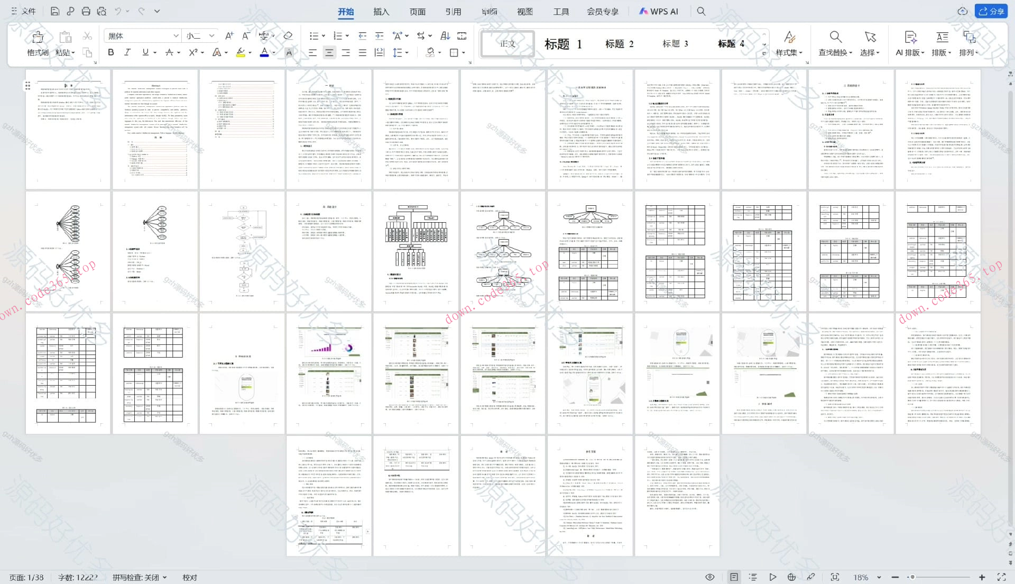1015x584 pixels.
Task: Switch to the 插入 ribbon tab
Action: point(381,11)
